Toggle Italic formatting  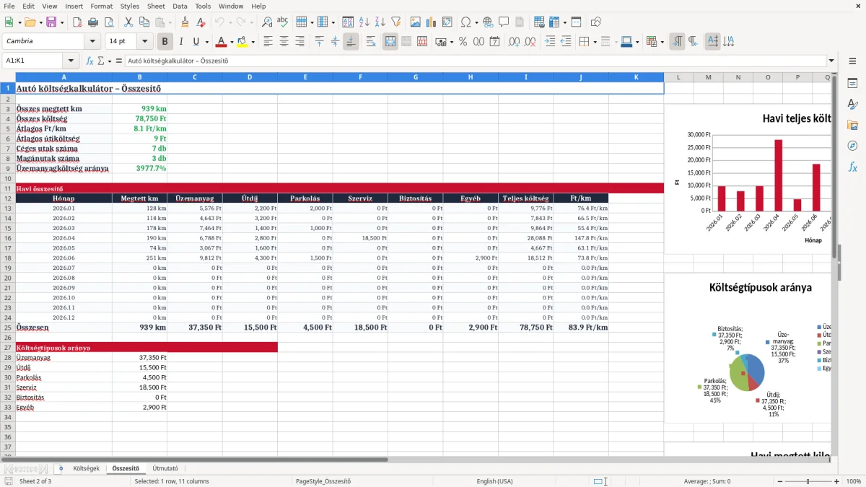click(181, 42)
